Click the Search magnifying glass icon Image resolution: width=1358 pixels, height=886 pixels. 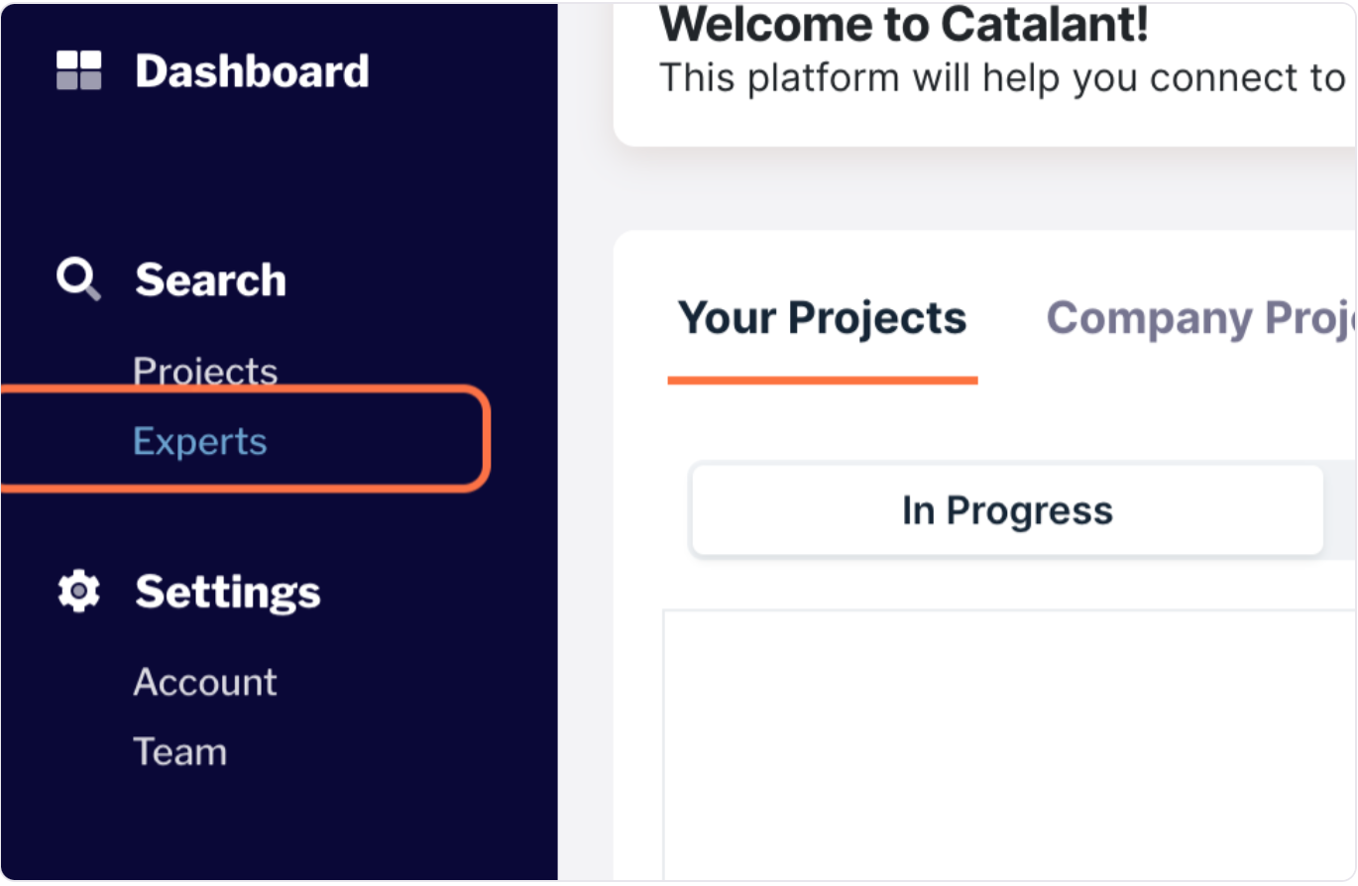click(x=78, y=279)
